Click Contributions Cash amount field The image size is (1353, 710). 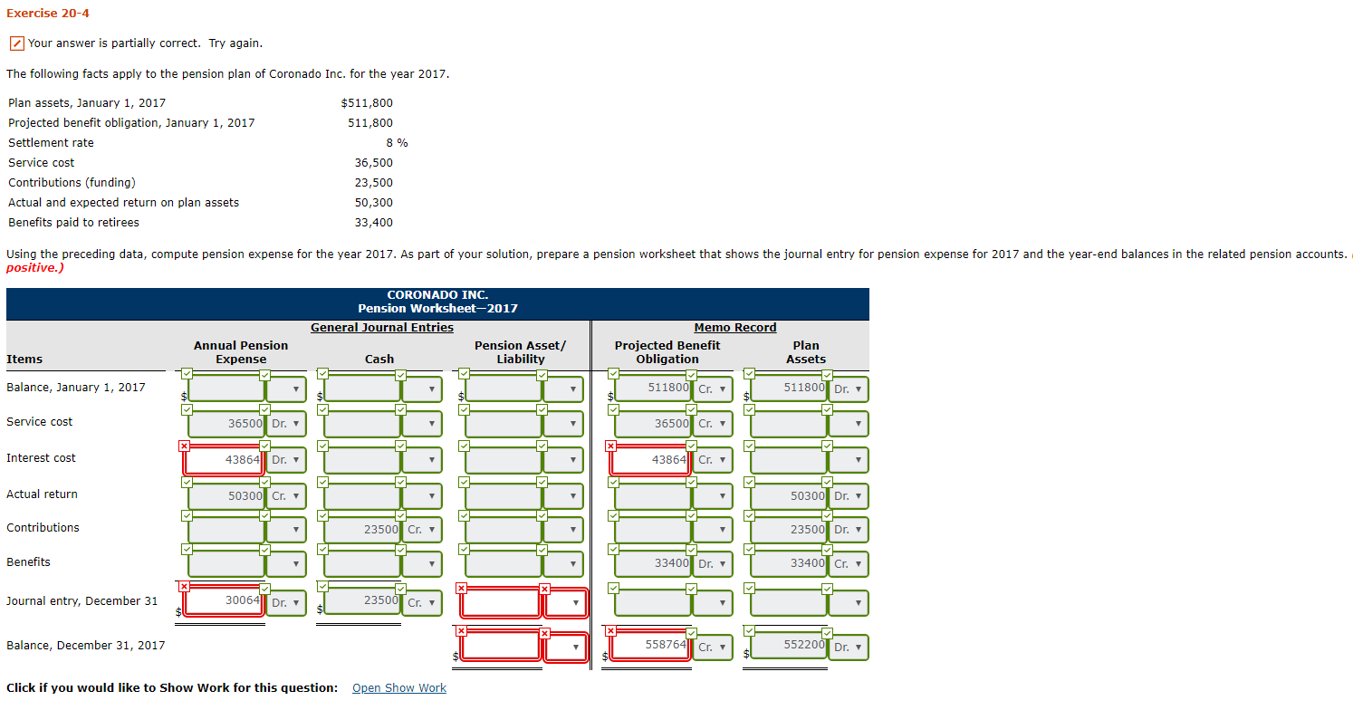point(363,530)
